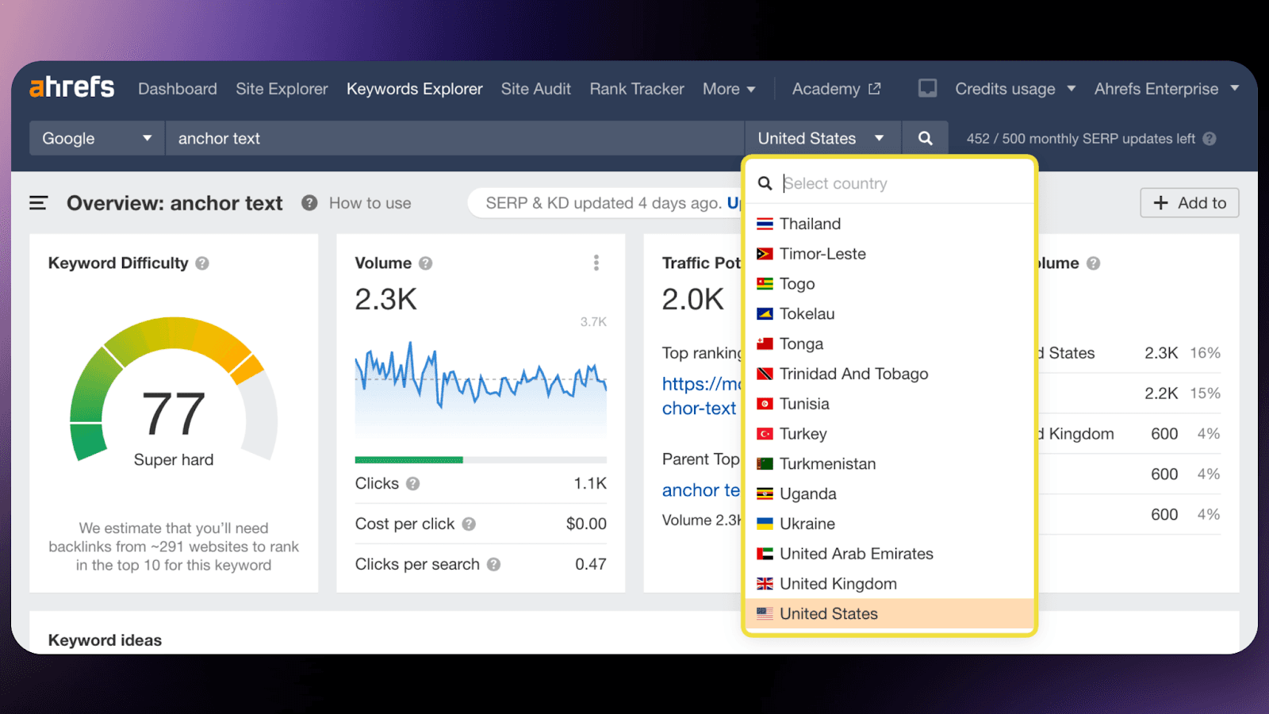The image size is (1269, 714).
Task: Expand the More menu
Action: [729, 89]
